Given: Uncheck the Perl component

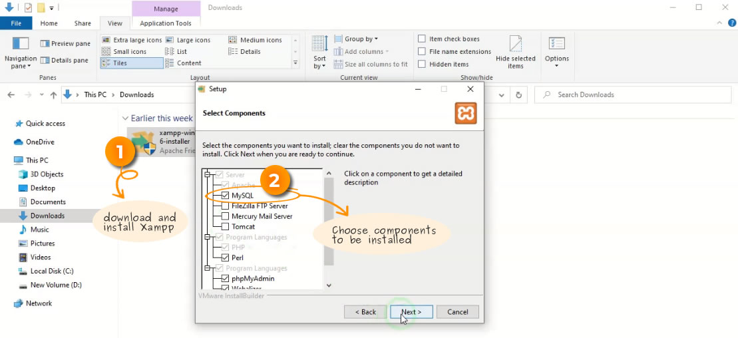Looking at the screenshot, I should [225, 258].
